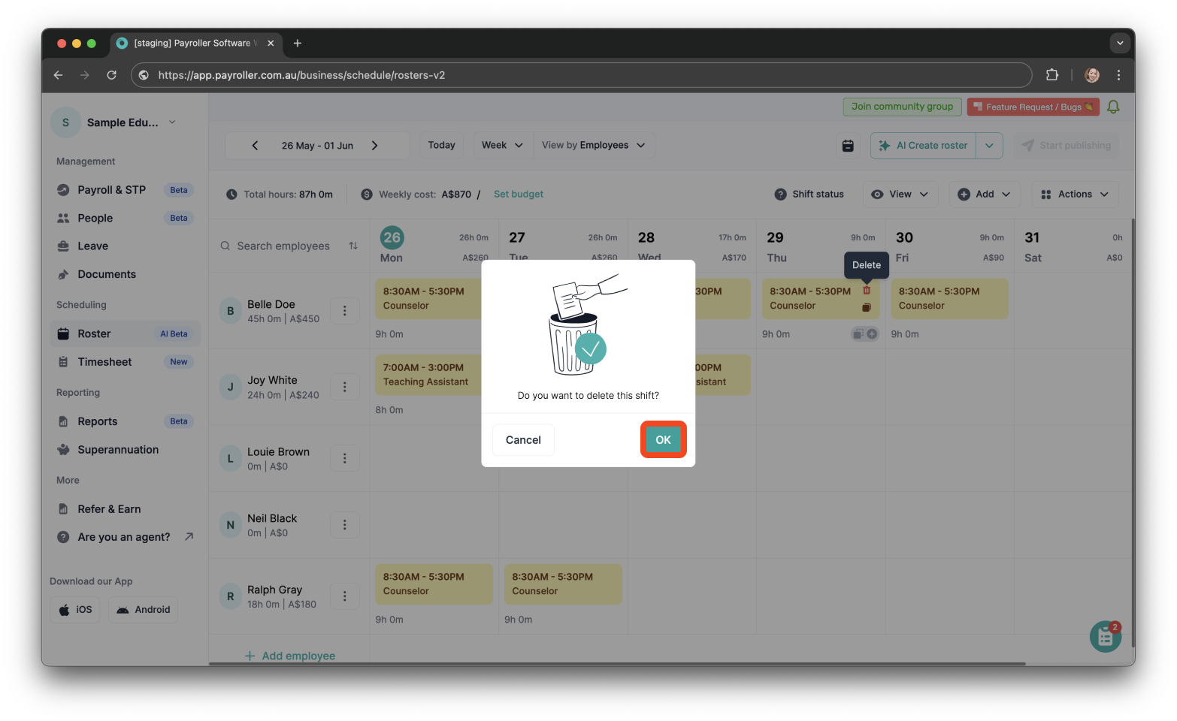
Task: Click the Search employees input field
Action: [283, 246]
